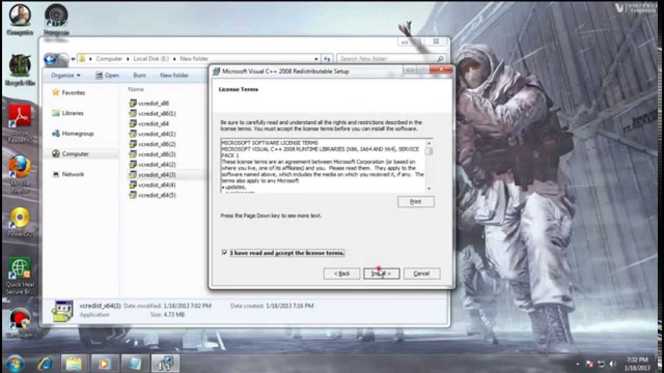Screen dimensions: 664x373
Task: Click the Install button in setup
Action: coord(381,274)
